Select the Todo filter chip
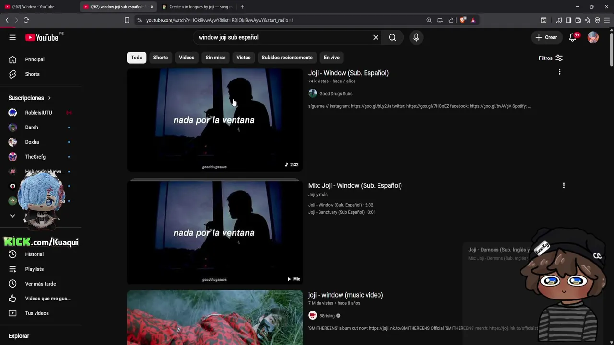Screen dimensions: 614x345 click(x=137, y=57)
